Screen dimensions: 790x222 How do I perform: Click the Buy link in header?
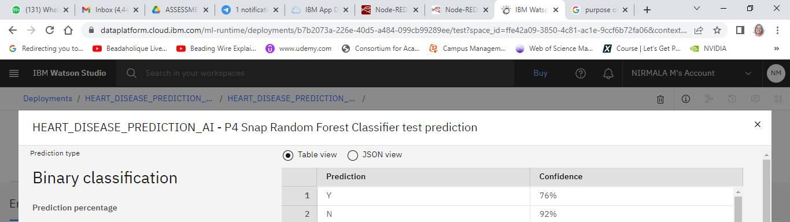coord(540,73)
